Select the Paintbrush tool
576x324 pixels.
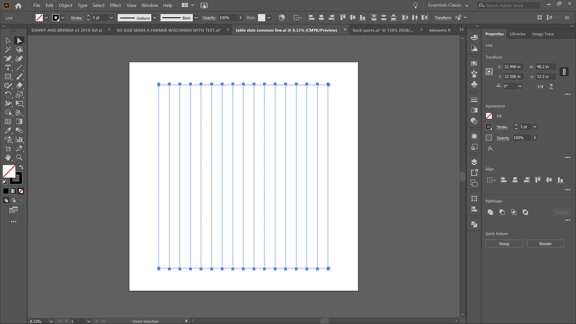pyautogui.click(x=19, y=77)
